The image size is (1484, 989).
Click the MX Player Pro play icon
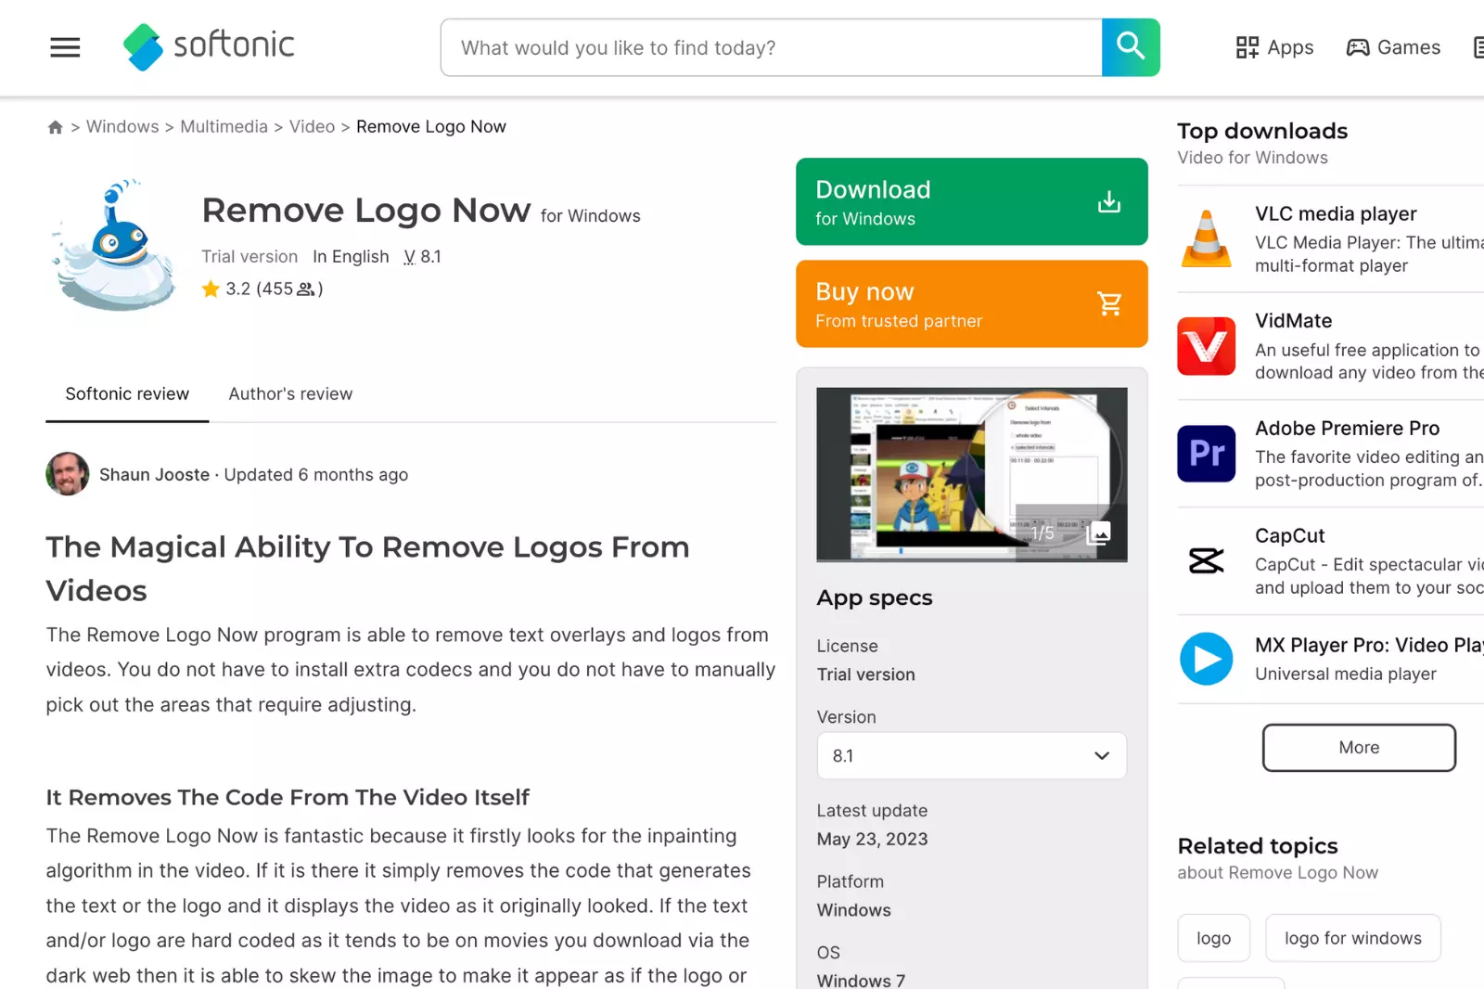point(1207,659)
